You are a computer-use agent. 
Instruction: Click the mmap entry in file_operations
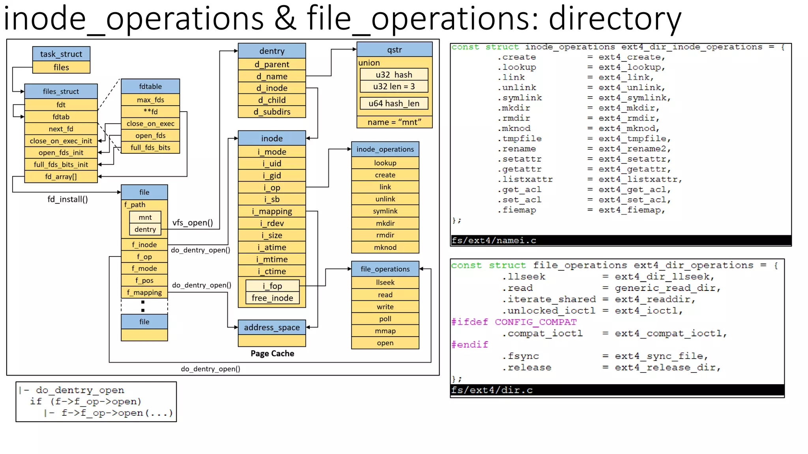click(385, 331)
